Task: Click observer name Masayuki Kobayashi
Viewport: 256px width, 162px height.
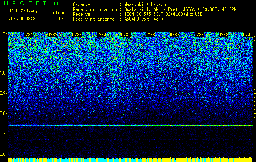Action: 146,5
